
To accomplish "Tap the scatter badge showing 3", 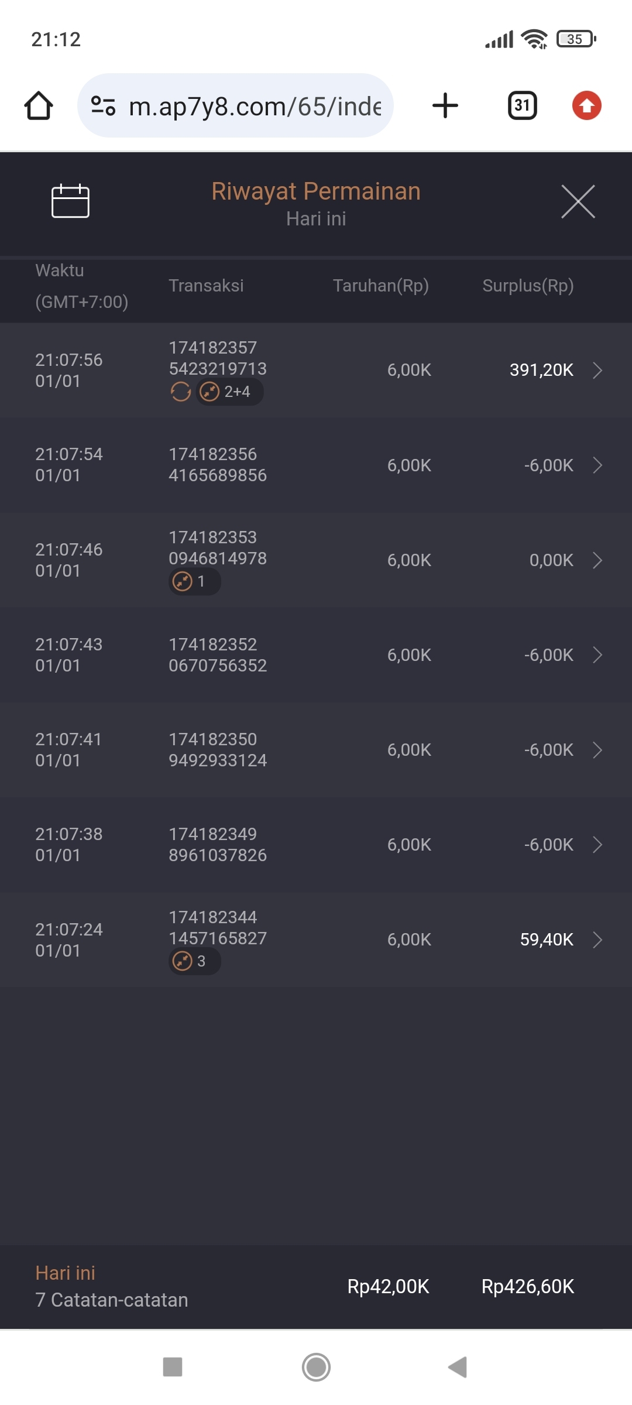I will click(x=194, y=961).
